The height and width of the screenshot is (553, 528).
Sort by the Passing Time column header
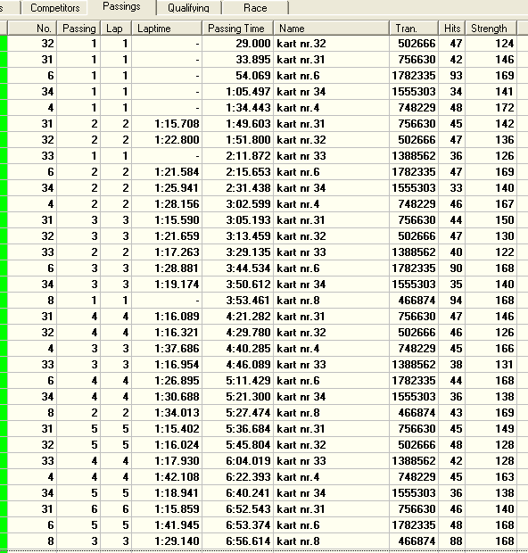point(237,29)
